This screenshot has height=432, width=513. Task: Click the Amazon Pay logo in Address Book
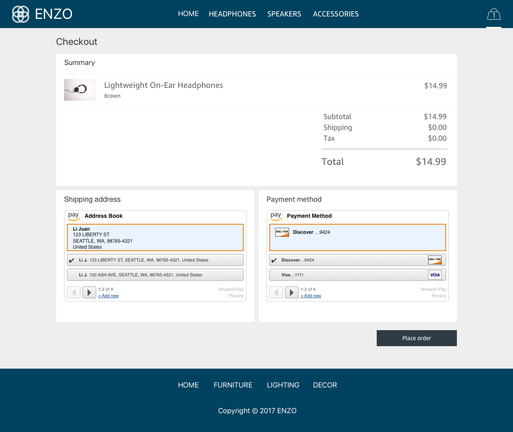click(74, 216)
